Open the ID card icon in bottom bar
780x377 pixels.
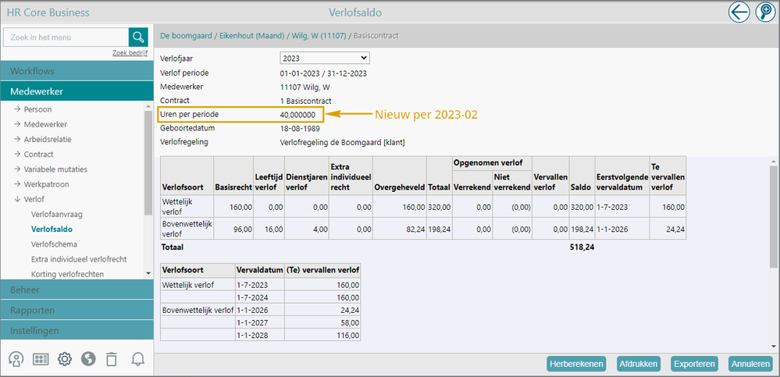[x=41, y=359]
